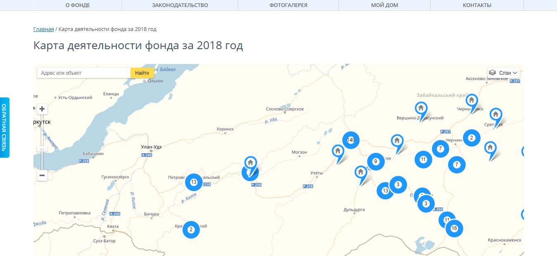Open the ЗАКОНОДАТЕЛЬСТВО menu item
The image size is (557, 256).
180,5
